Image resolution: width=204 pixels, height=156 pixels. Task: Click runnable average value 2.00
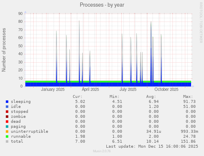point(154,136)
